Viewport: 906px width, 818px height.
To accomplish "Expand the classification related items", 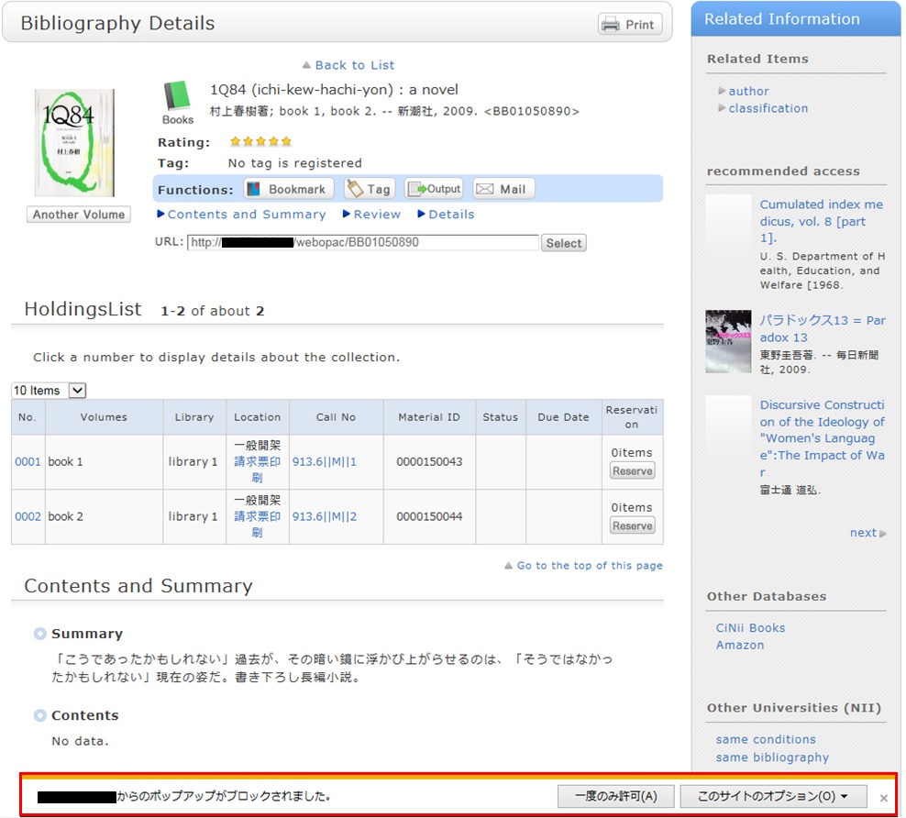I will click(x=768, y=108).
